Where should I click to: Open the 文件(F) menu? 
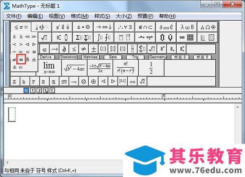pos(13,16)
